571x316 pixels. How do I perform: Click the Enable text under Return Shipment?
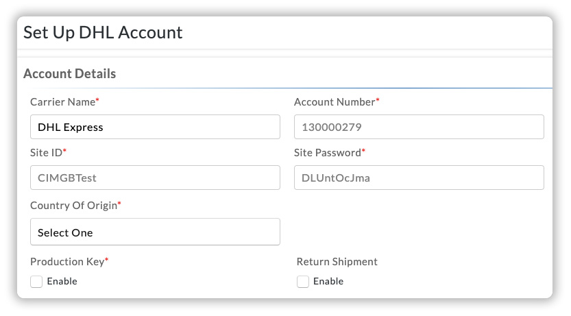pos(328,282)
